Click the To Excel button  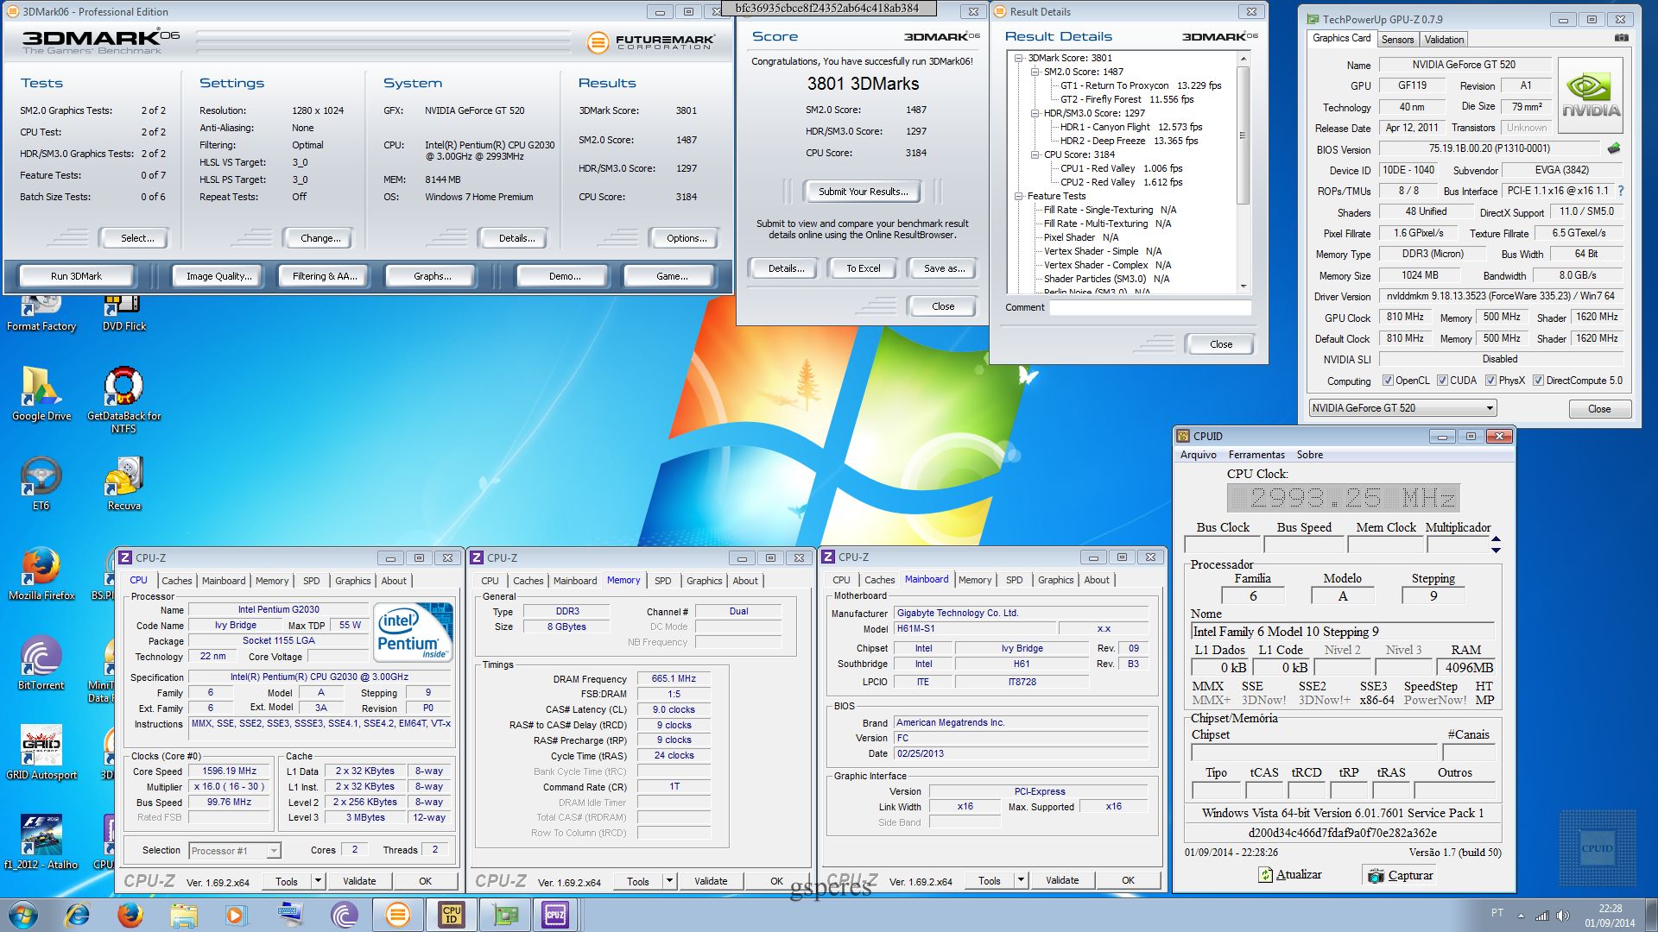(863, 268)
